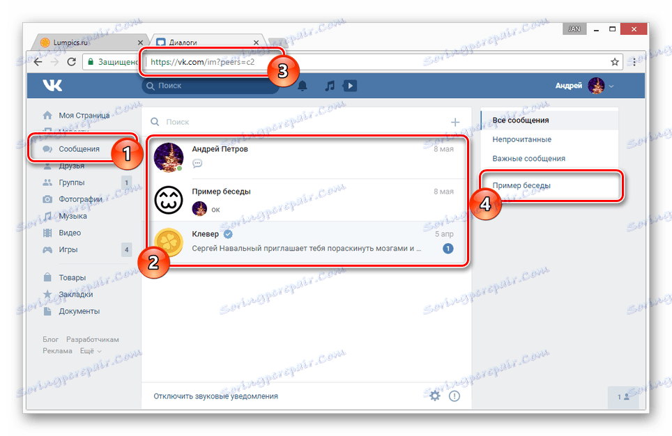Click the header Поиск search field
Viewport: 672px width, 436px height.
coord(210,86)
